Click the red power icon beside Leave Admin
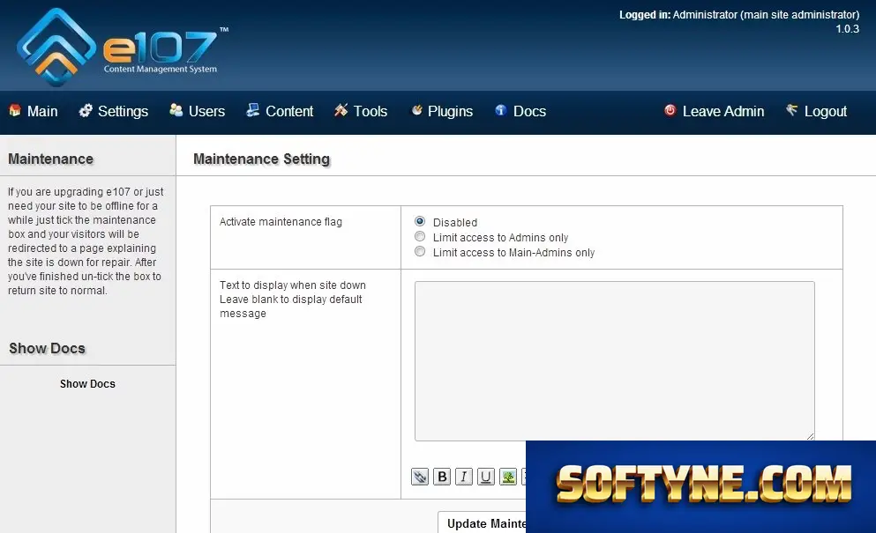 point(670,110)
